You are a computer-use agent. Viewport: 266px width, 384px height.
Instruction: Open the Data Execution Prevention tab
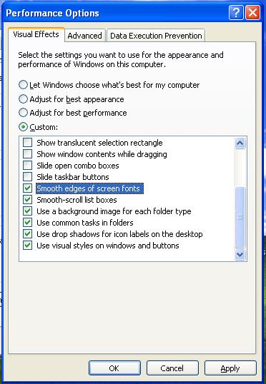coord(156,36)
